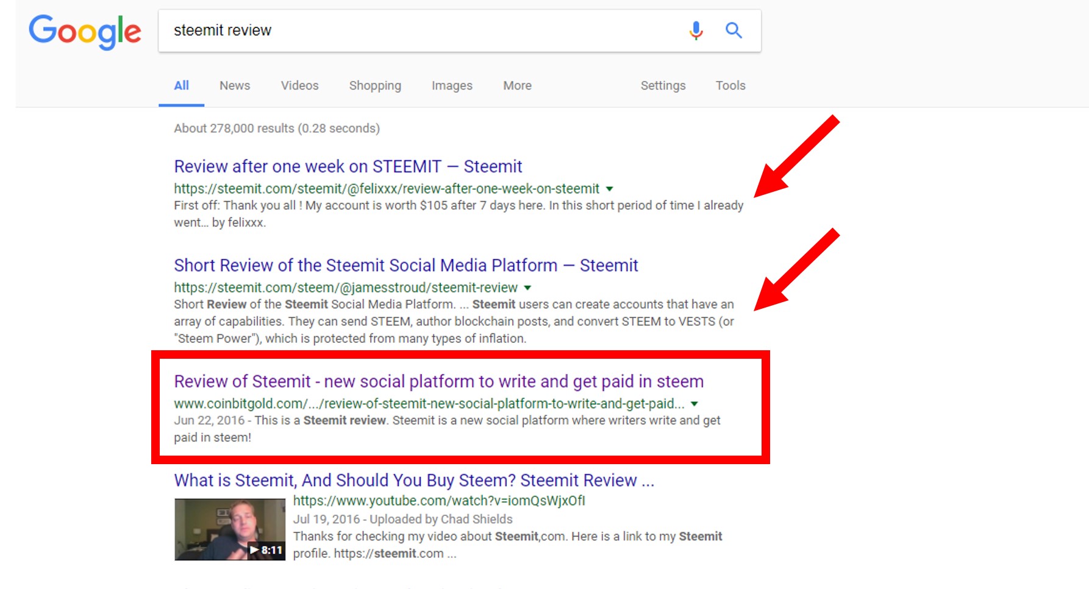1089x589 pixels.
Task: Open the Images results tab
Action: (x=452, y=86)
